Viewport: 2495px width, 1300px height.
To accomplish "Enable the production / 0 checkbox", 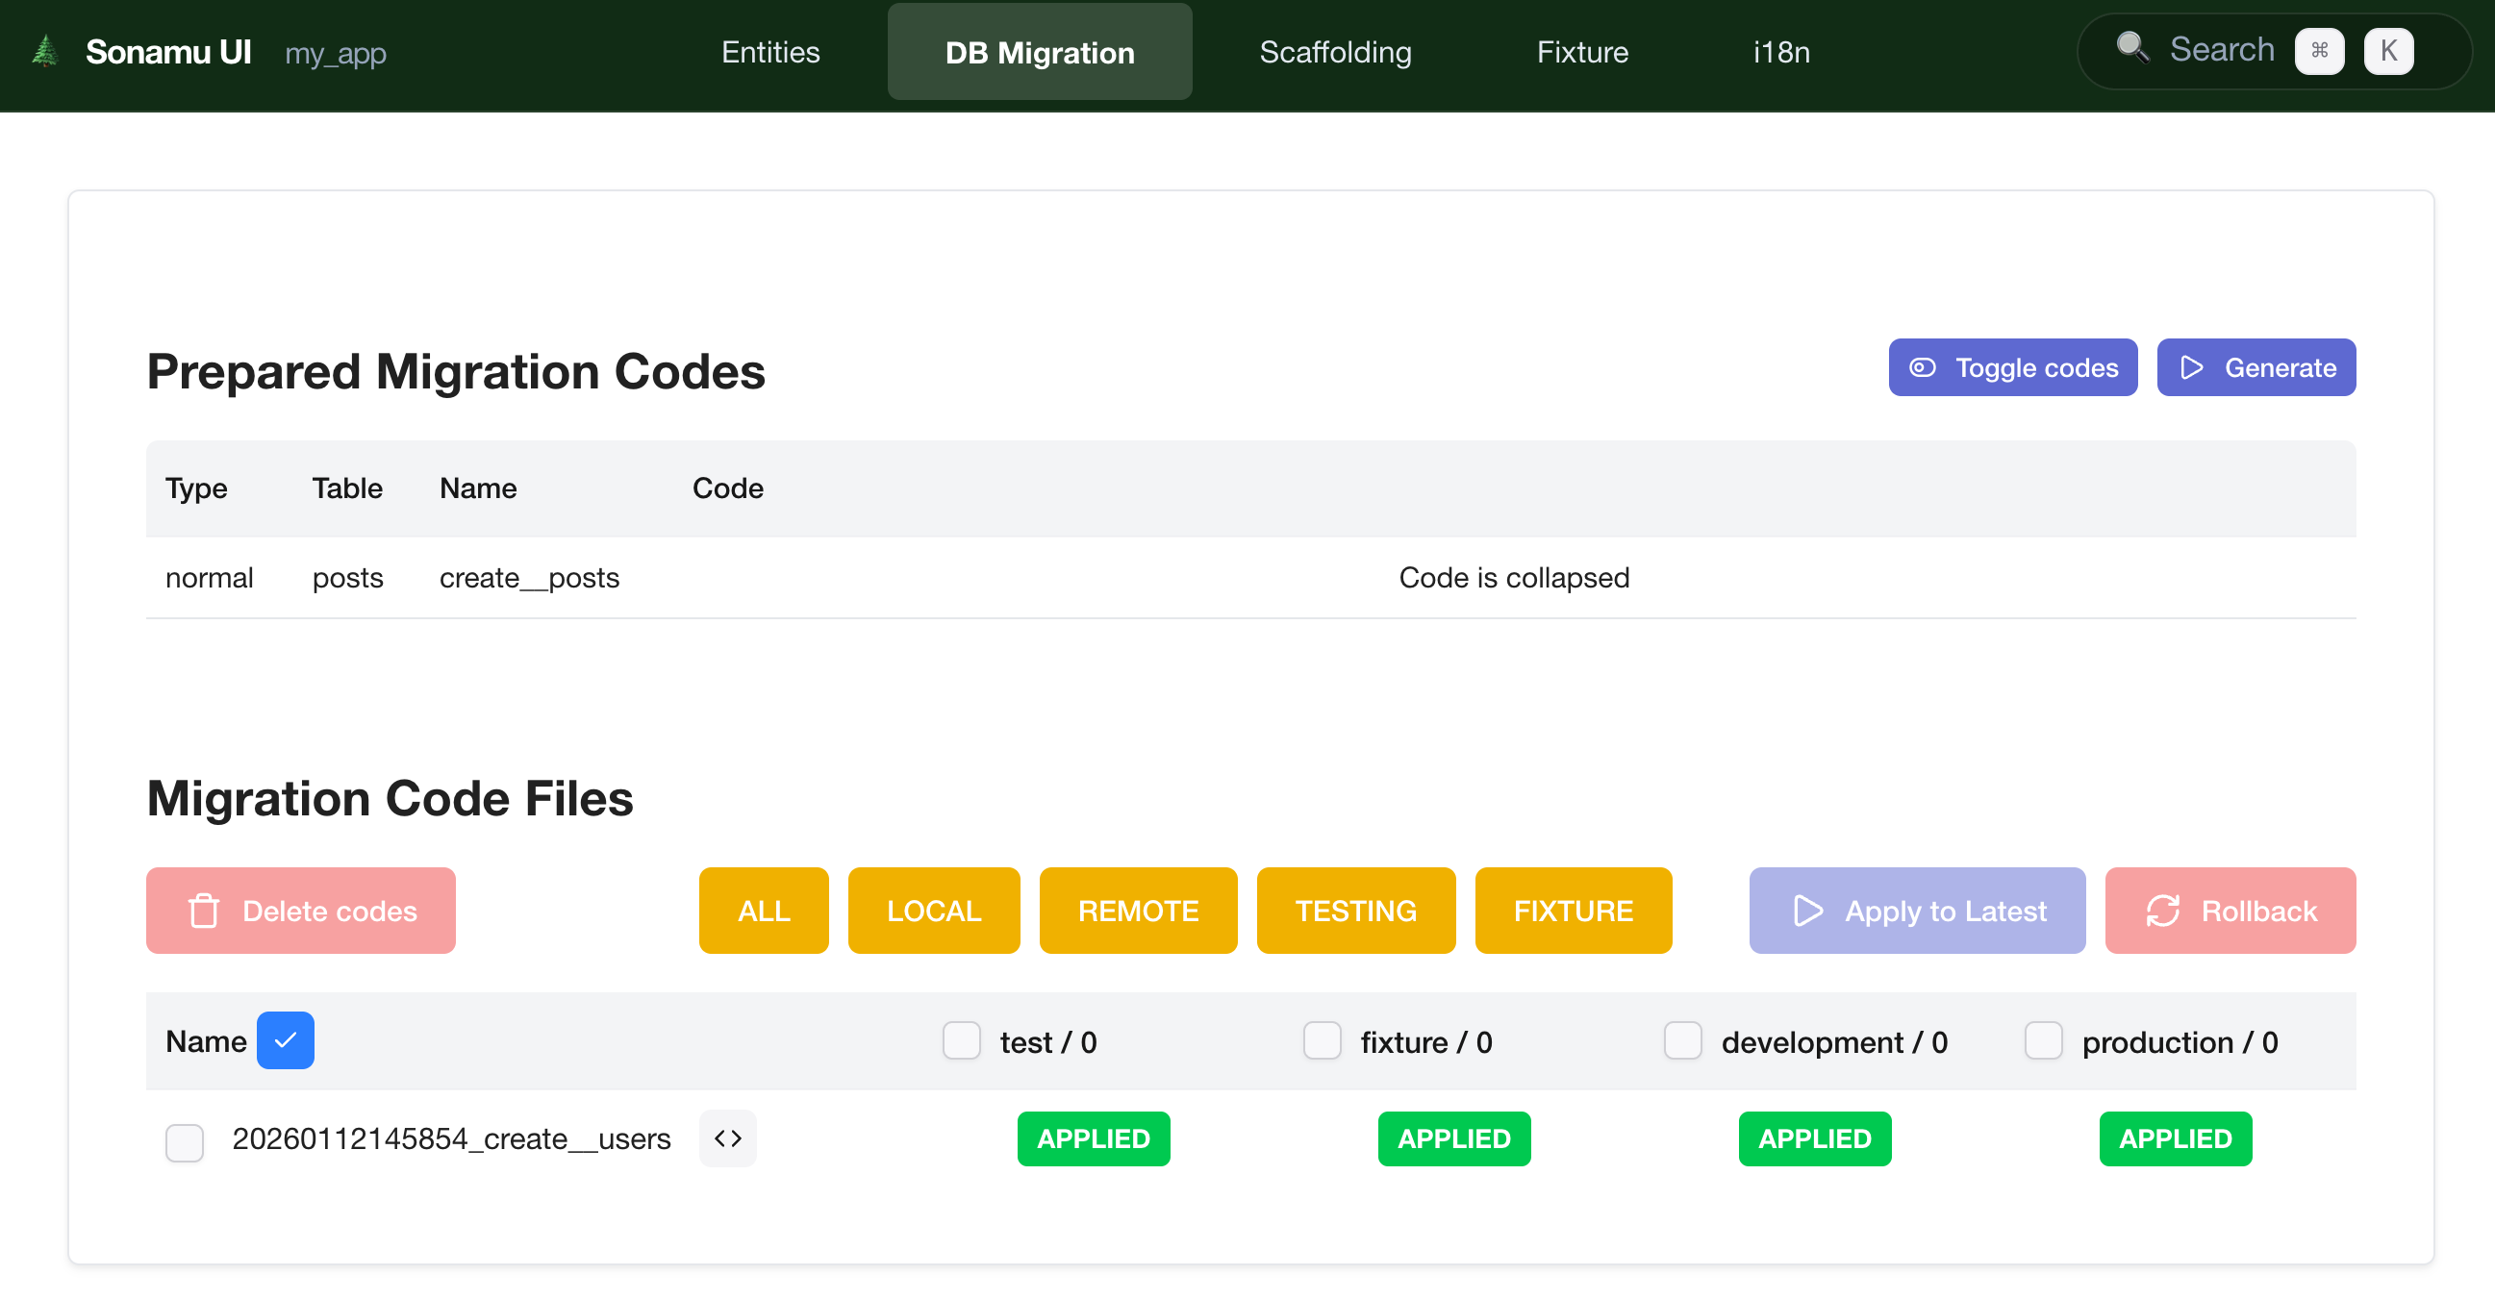I will (2043, 1040).
